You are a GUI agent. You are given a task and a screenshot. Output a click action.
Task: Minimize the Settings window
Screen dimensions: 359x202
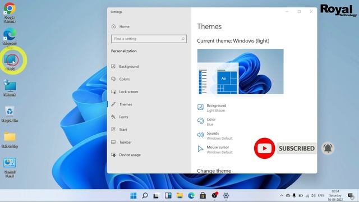coord(287,11)
